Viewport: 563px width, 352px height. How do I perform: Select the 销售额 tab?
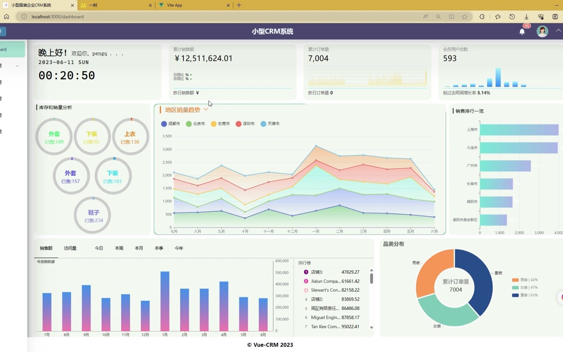click(46, 248)
